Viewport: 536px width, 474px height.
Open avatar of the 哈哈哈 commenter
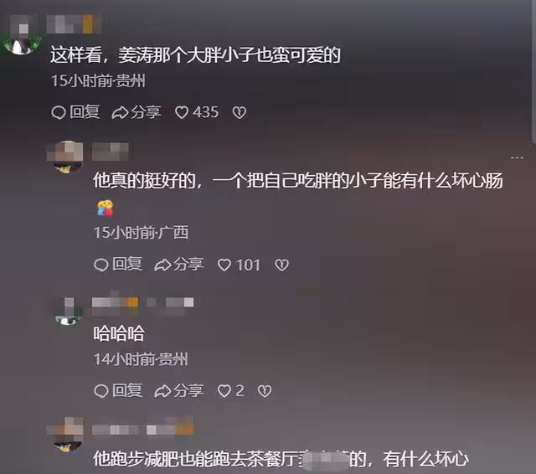click(x=68, y=311)
